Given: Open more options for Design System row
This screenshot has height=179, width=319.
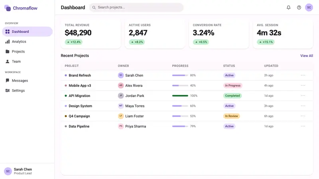Looking at the screenshot, I should coord(303,106).
